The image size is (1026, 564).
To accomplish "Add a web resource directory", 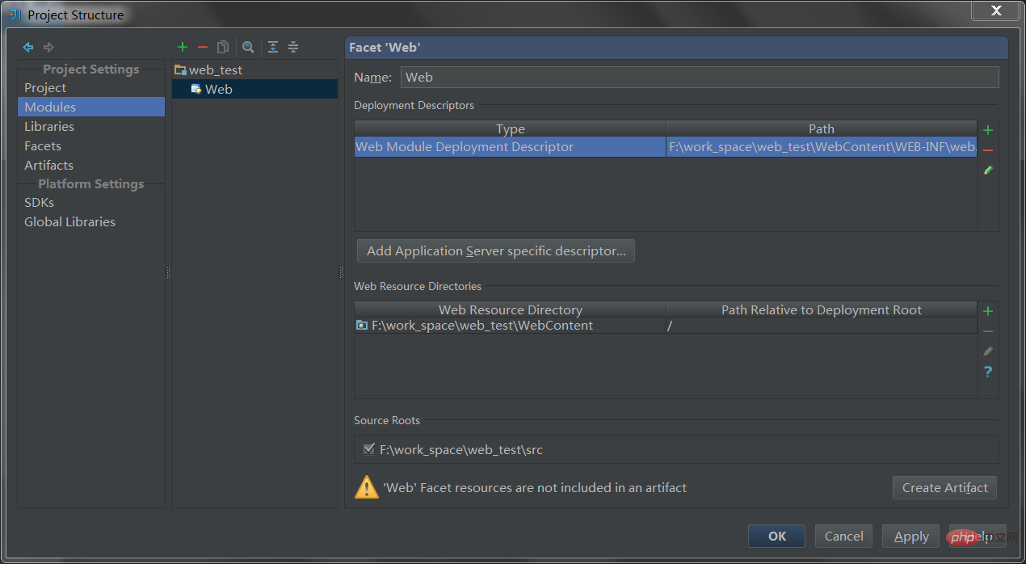I will 988,311.
